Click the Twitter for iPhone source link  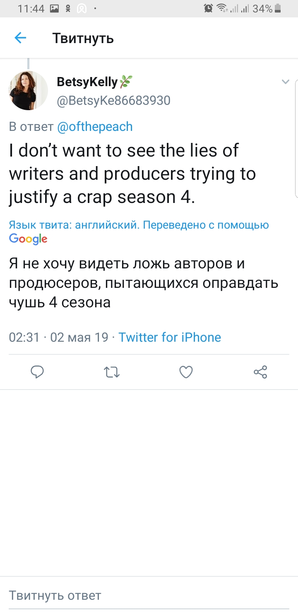(x=170, y=337)
